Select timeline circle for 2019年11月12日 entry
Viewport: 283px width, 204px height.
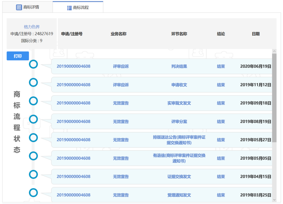click(33, 82)
